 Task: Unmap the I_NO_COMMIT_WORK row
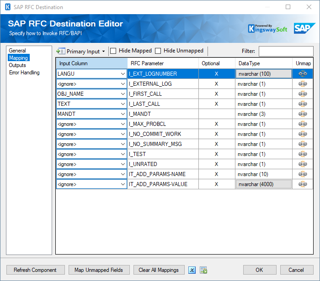point(303,134)
